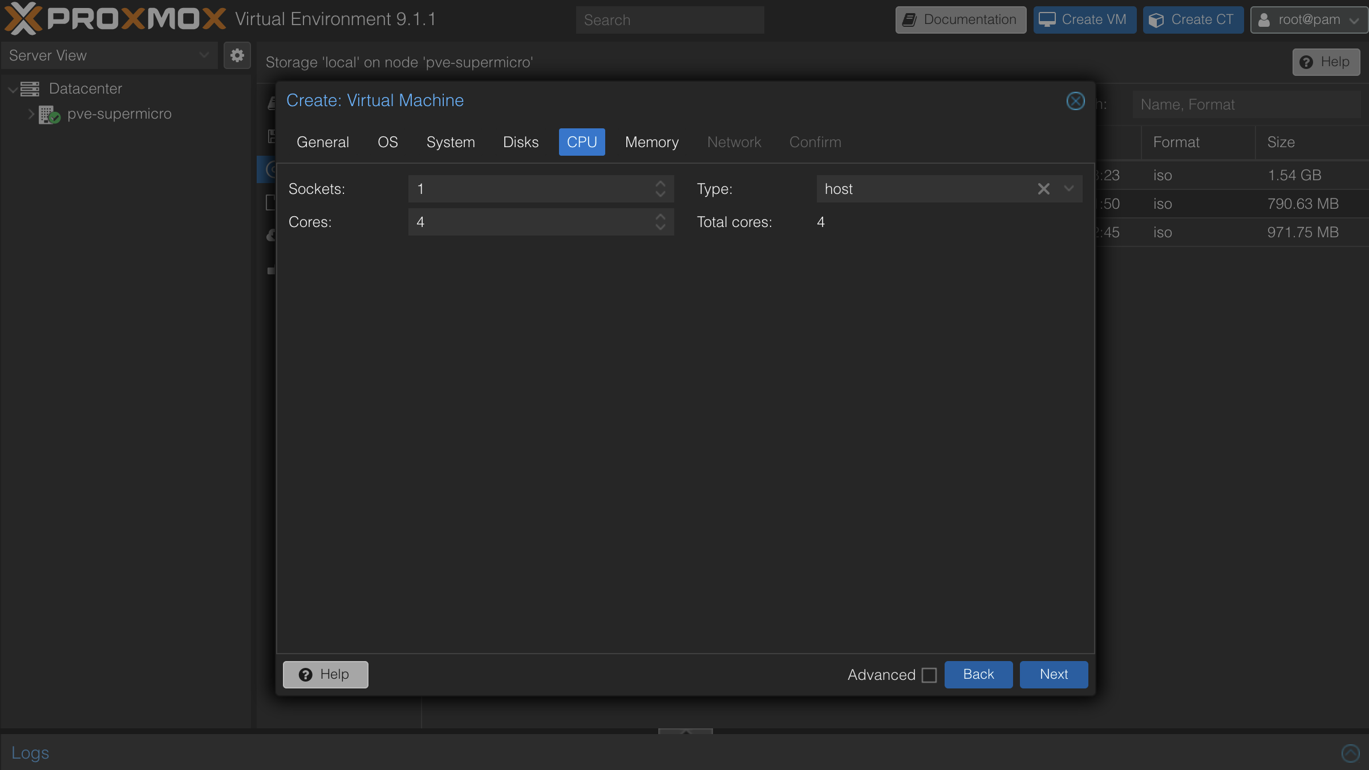Click the Search field in the header

[x=670, y=19]
